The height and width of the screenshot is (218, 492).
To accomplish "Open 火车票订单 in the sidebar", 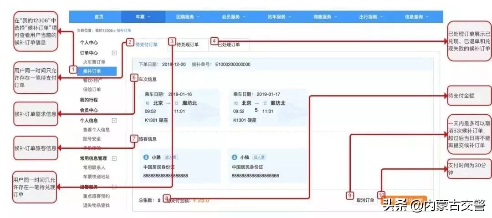I will [x=94, y=62].
